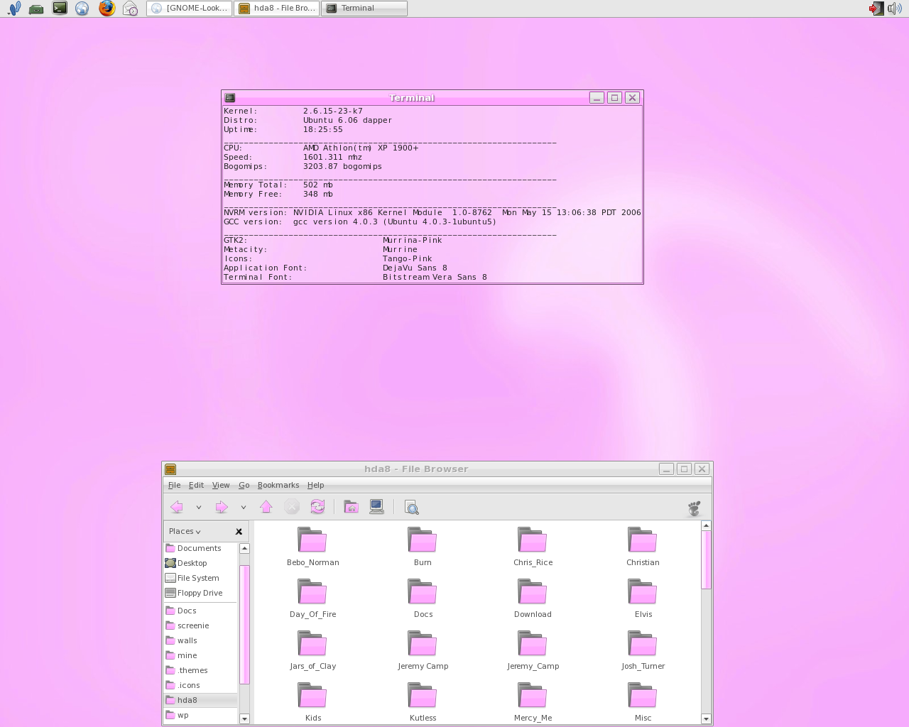
Task: Open the blue globe web browser launcher
Action: pyautogui.click(x=82, y=9)
